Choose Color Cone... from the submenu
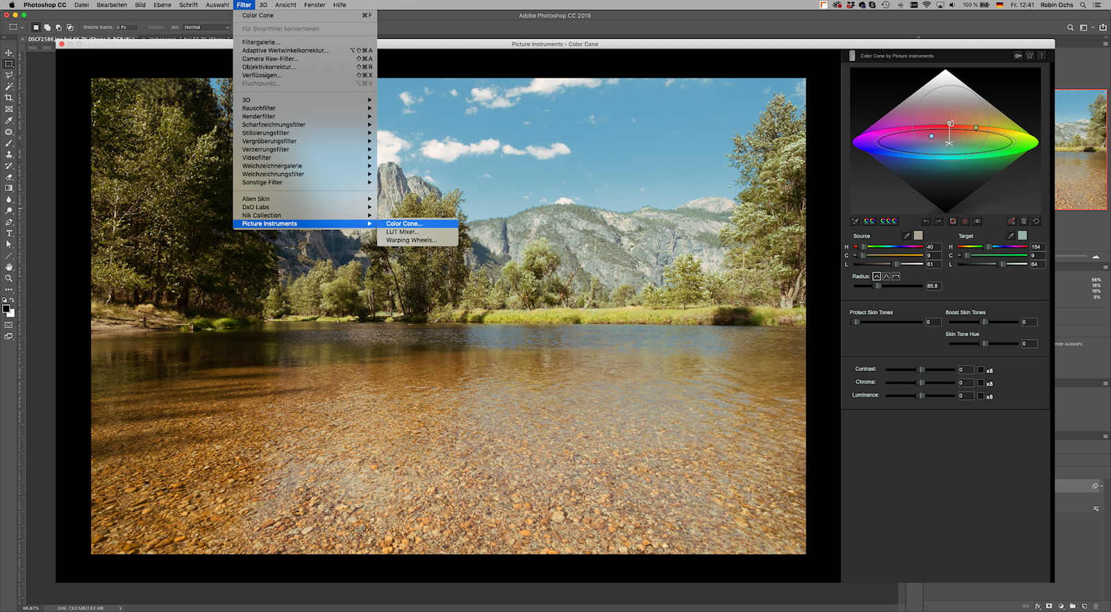The width and height of the screenshot is (1111, 612). [404, 224]
